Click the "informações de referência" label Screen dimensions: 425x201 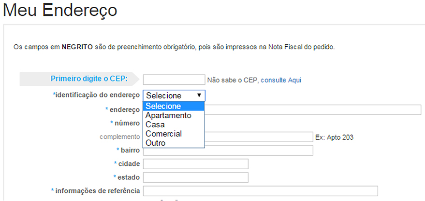[x=97, y=191]
